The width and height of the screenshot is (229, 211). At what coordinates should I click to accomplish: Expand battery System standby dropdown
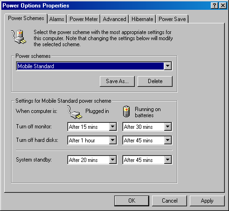click(168, 160)
